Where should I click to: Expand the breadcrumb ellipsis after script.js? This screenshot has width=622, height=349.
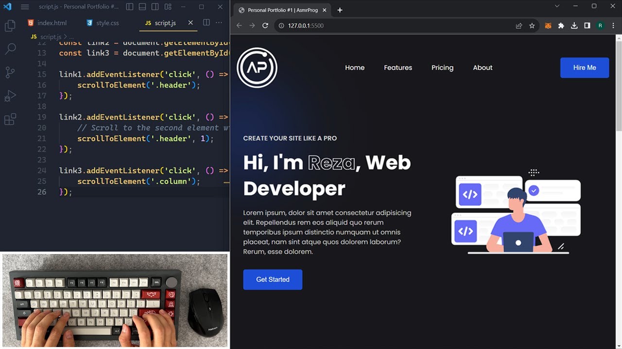(71, 37)
